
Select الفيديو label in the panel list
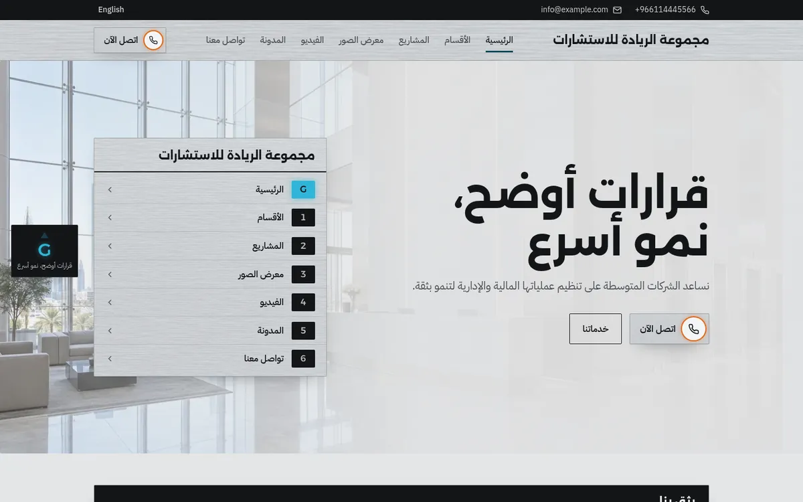pos(272,303)
